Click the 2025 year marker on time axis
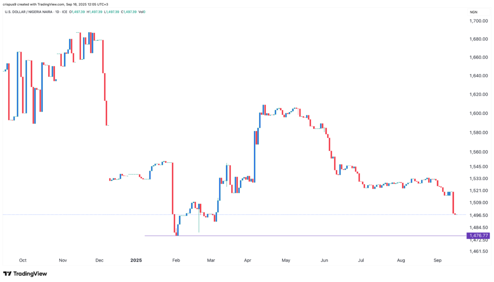Viewport: 494px width, 282px height. pos(137,260)
